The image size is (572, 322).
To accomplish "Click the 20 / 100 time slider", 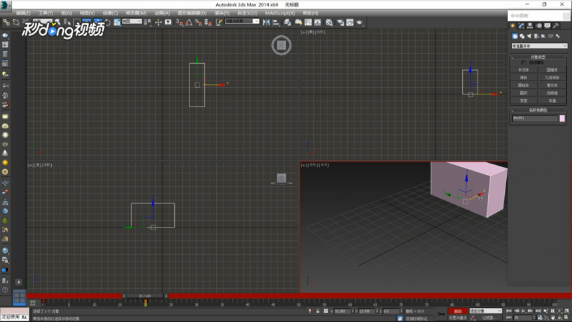I will click(x=145, y=295).
